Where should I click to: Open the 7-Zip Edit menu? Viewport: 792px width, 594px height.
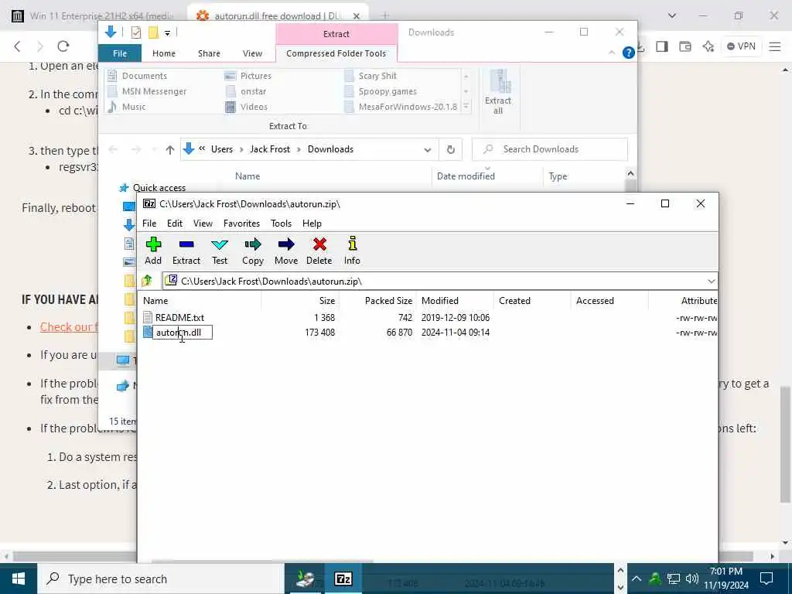point(175,224)
